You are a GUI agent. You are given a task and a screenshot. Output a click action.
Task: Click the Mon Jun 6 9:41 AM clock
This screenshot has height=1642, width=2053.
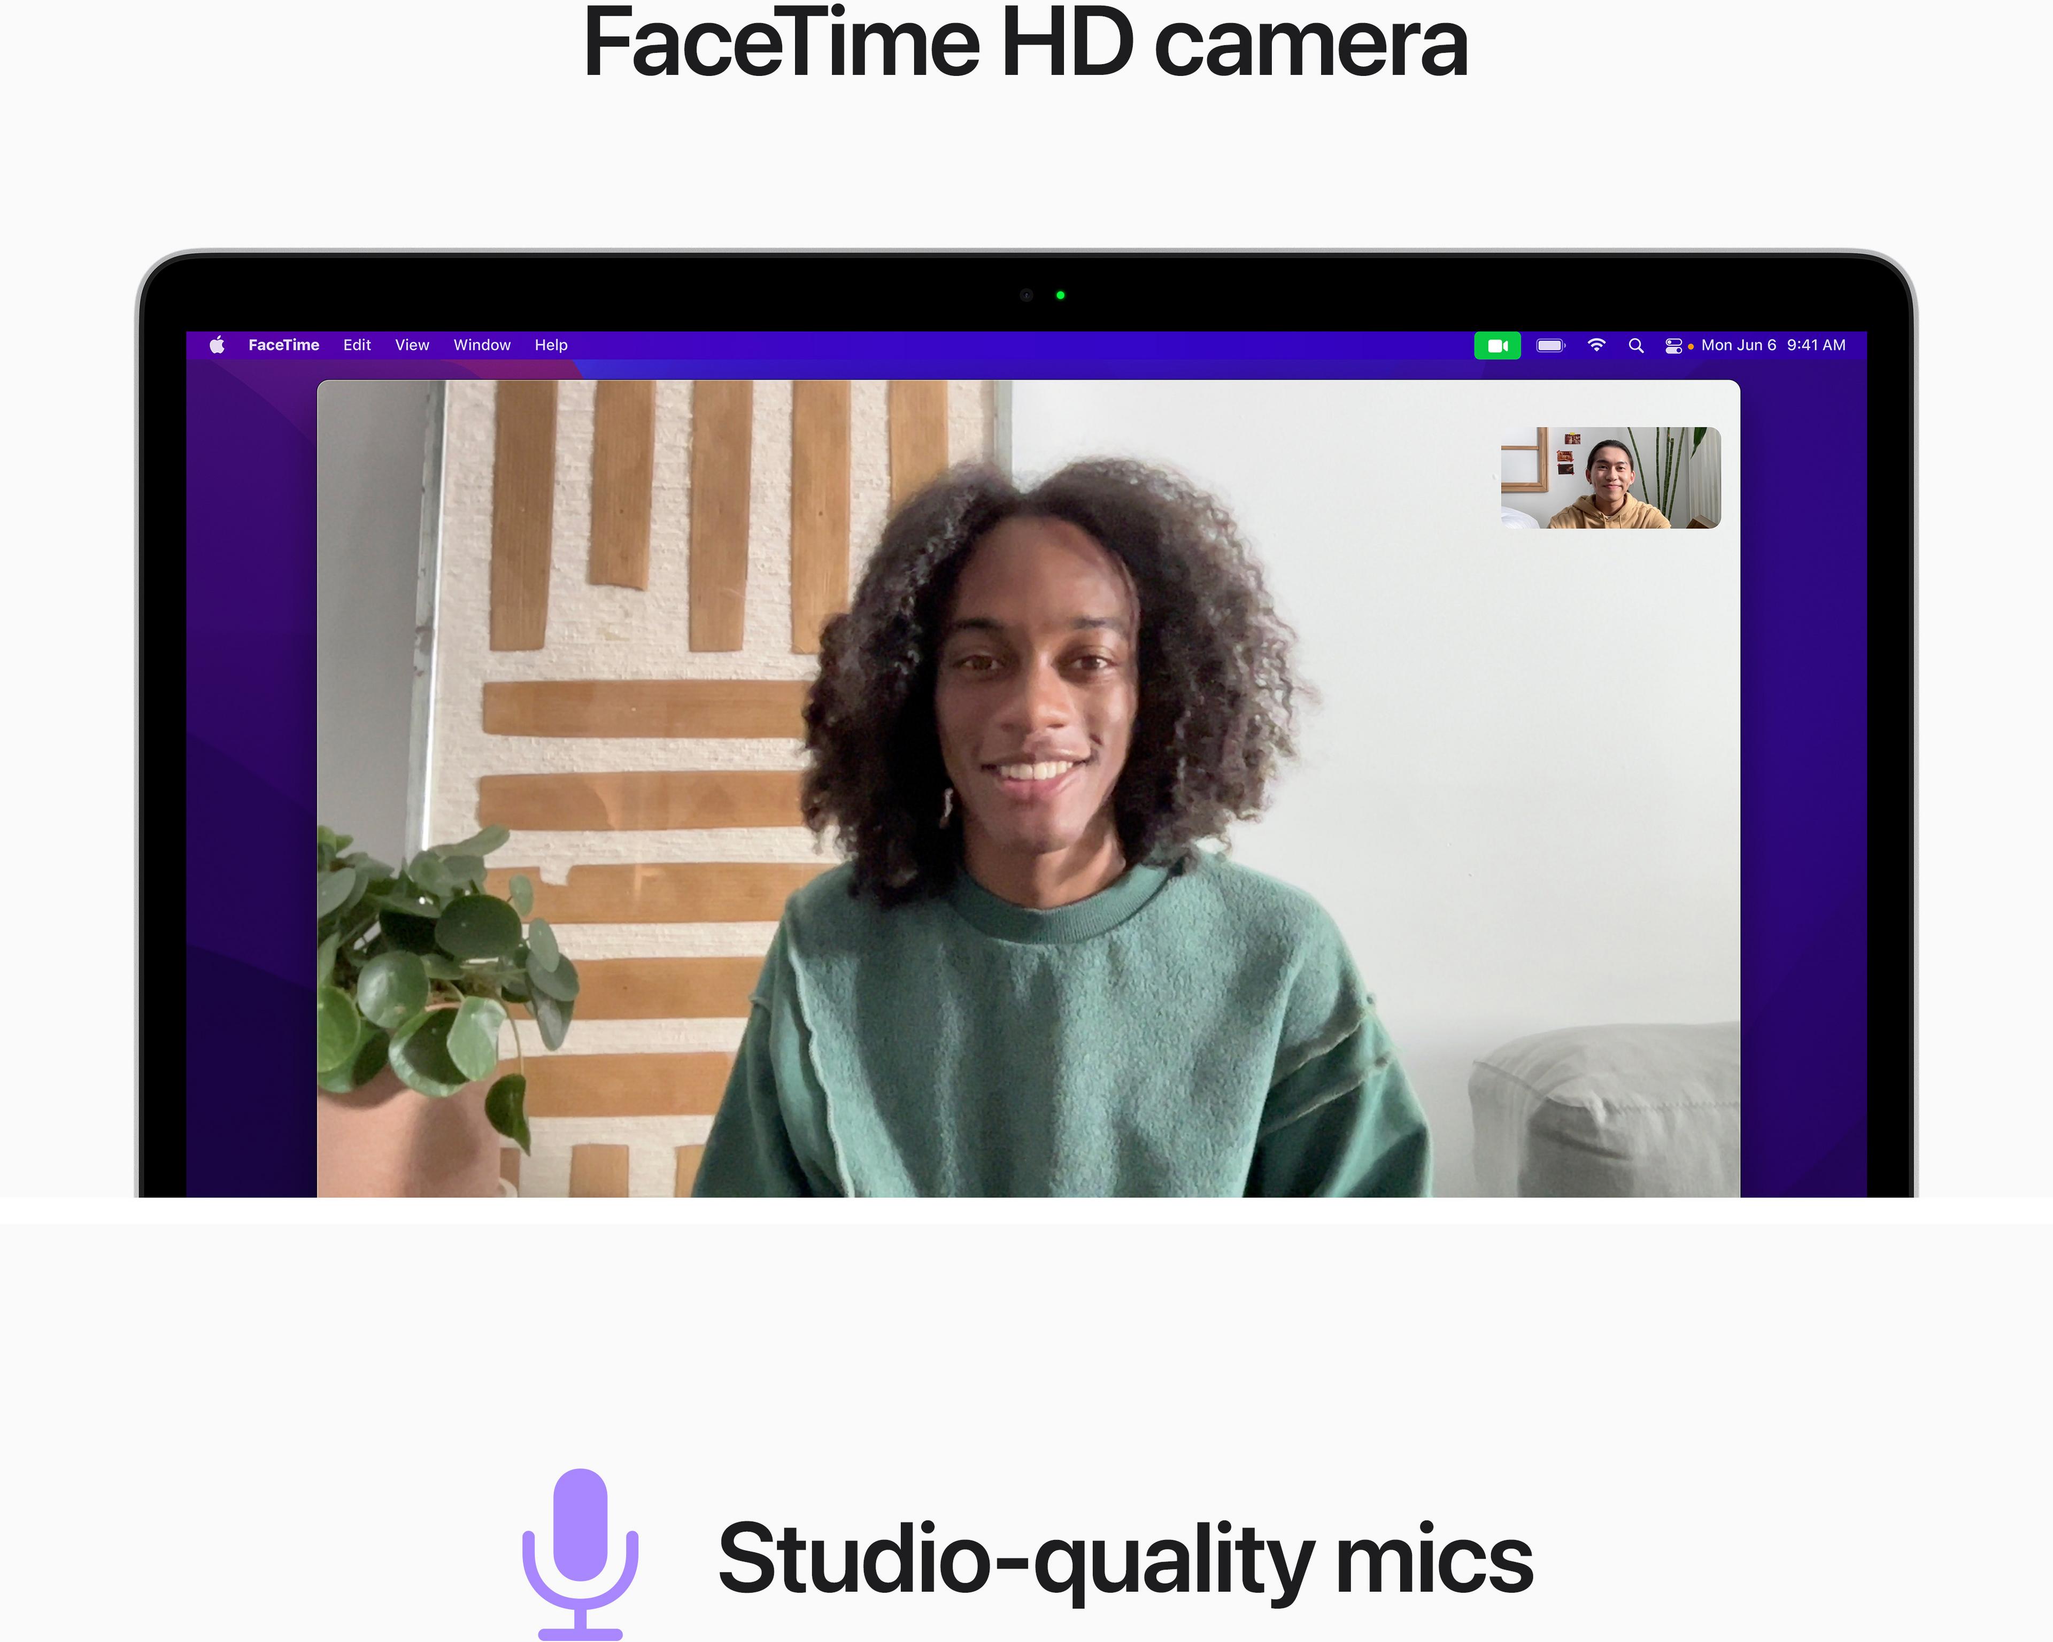[1773, 345]
